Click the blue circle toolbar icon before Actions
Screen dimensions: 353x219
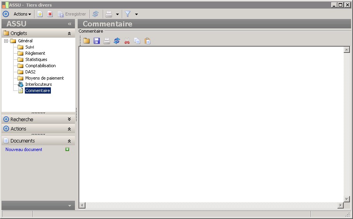[x=6, y=14]
